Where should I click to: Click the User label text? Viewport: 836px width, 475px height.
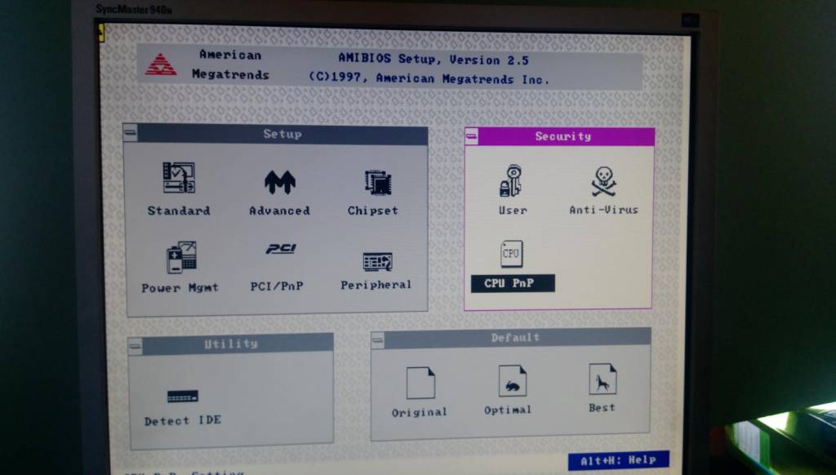point(513,210)
